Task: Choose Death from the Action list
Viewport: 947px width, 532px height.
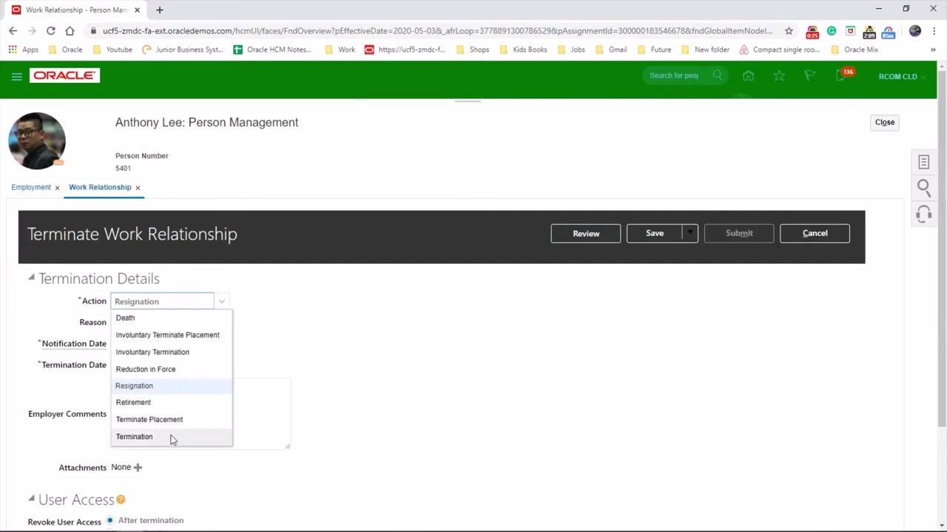Action: point(172,318)
